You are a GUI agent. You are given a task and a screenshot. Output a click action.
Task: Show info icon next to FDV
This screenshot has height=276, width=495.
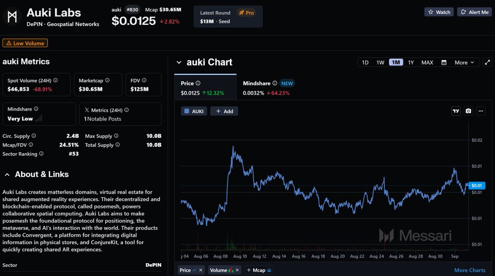144,80
